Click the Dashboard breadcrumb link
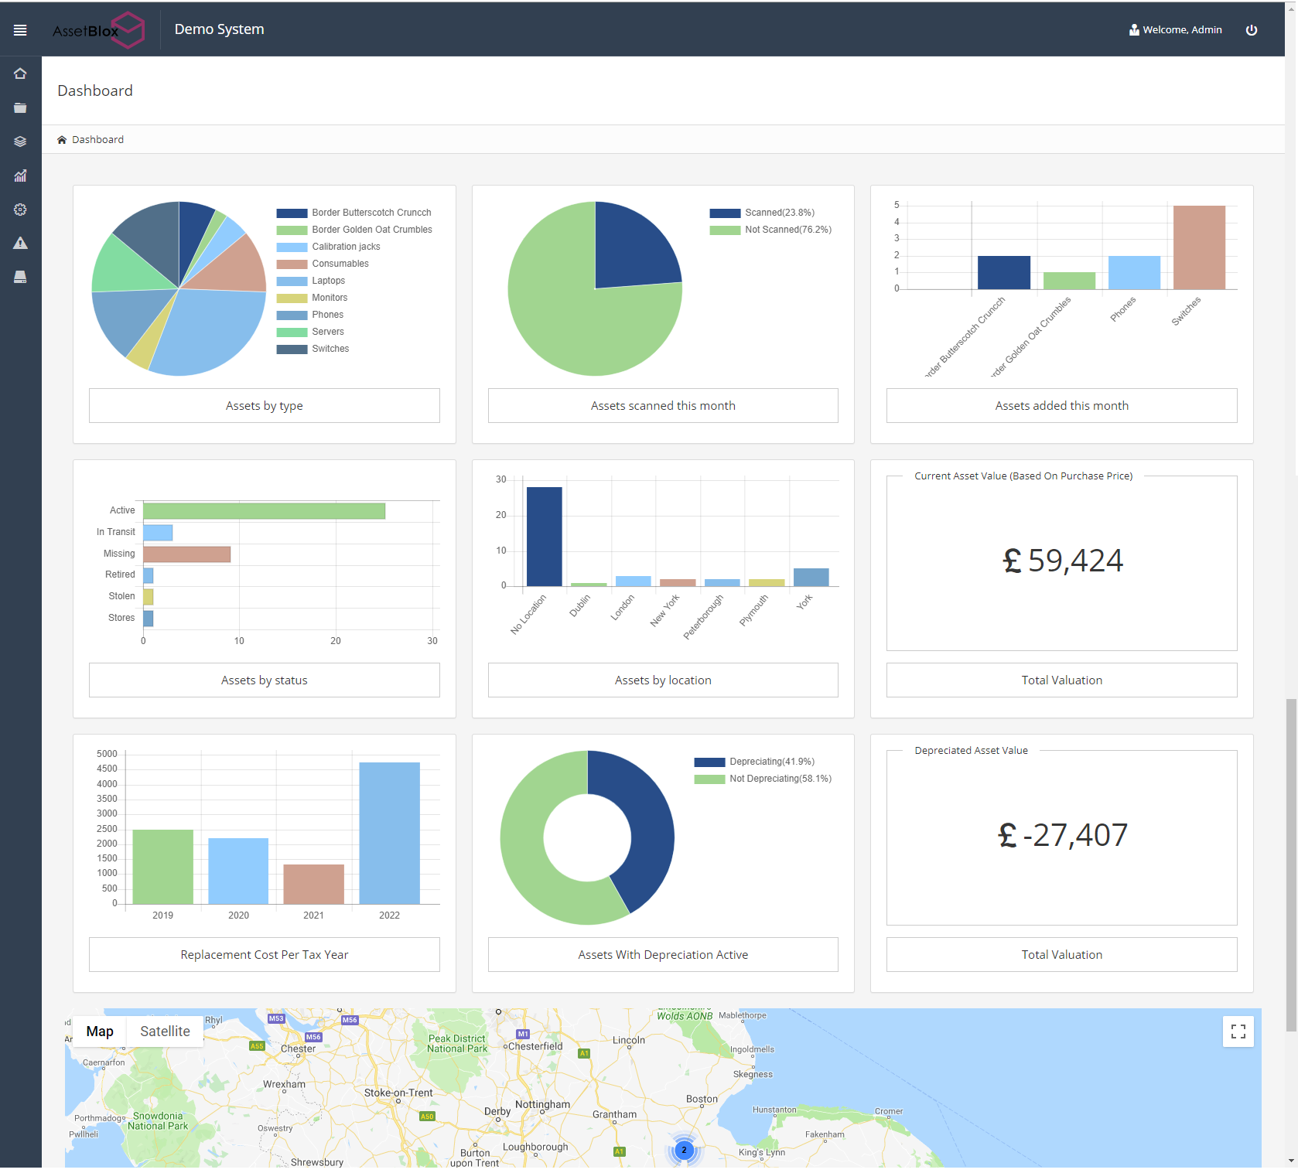The image size is (1298, 1173). pos(97,139)
